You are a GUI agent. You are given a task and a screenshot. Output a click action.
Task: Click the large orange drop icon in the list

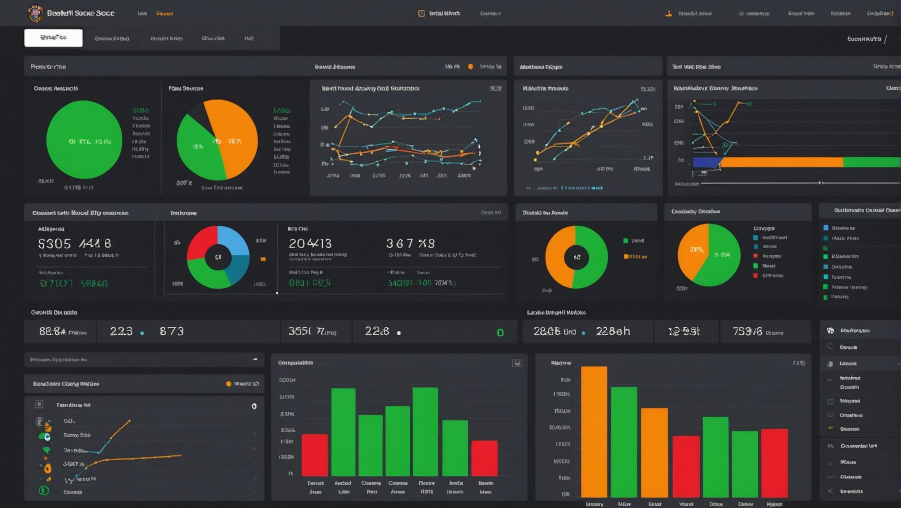click(47, 468)
